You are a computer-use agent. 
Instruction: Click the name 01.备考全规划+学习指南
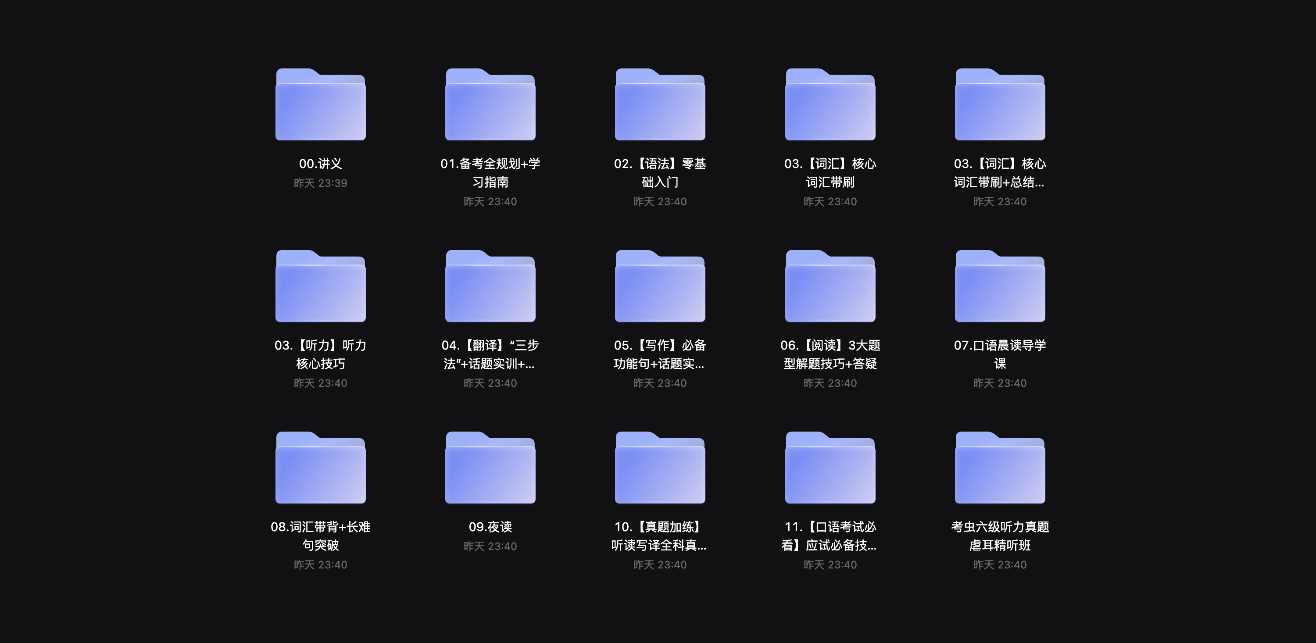[490, 173]
